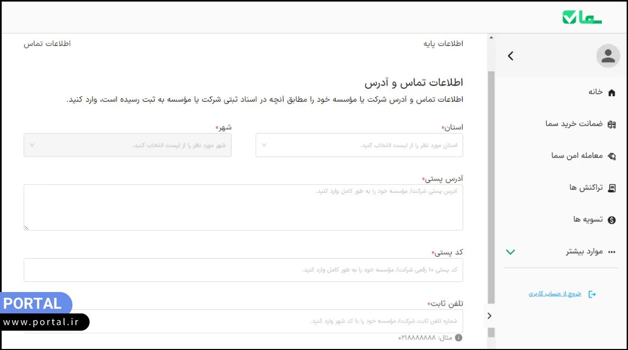This screenshot has width=628, height=350.
Task: Switch to the اطلاعات تماس tab
Action: click(x=47, y=43)
